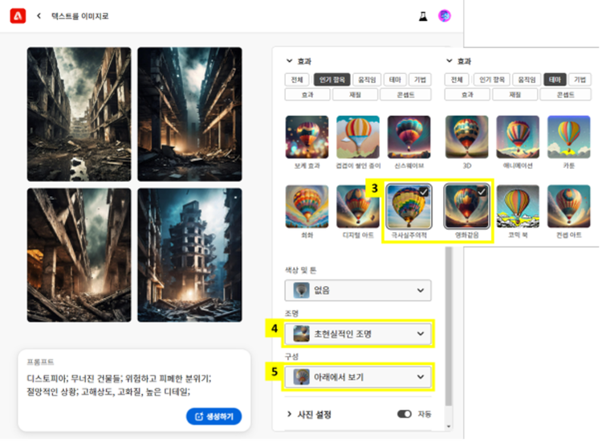Open the 콘셉트 tab above 카툰
602x442 pixels.
565,94
